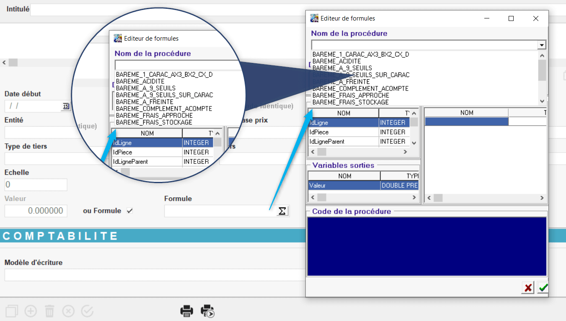Select the IdPiece row in variables table
This screenshot has width=566, height=321.
[343, 132]
